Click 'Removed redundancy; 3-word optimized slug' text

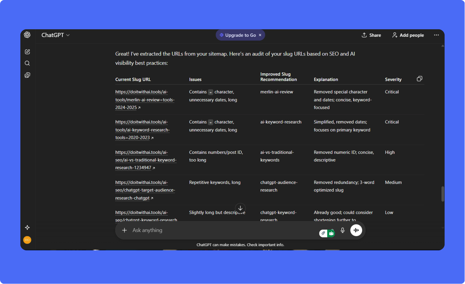point(344,186)
